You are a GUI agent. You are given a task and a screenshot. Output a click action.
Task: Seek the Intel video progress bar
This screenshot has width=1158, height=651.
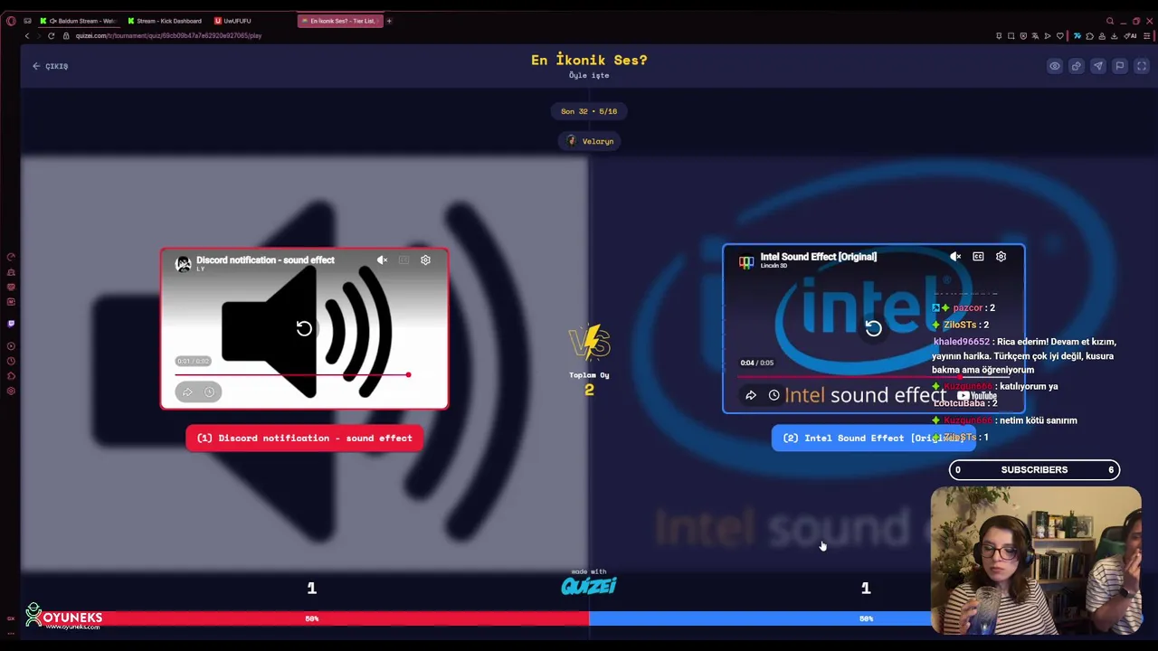[x=873, y=376]
